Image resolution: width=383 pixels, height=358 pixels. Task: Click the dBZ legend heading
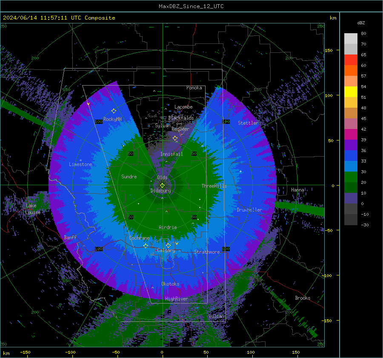click(361, 23)
